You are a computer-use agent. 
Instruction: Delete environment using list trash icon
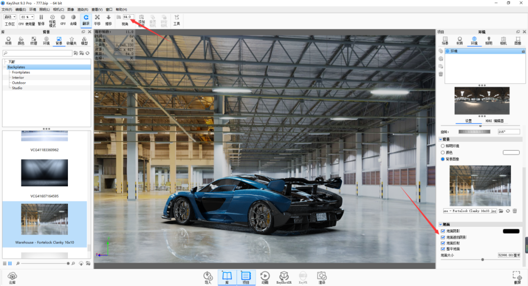coord(441,74)
